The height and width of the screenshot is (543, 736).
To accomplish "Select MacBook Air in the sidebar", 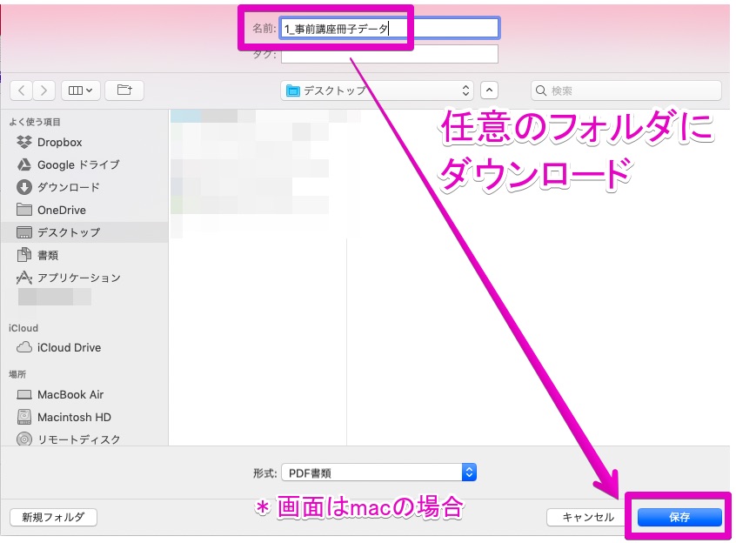I will pos(84,395).
